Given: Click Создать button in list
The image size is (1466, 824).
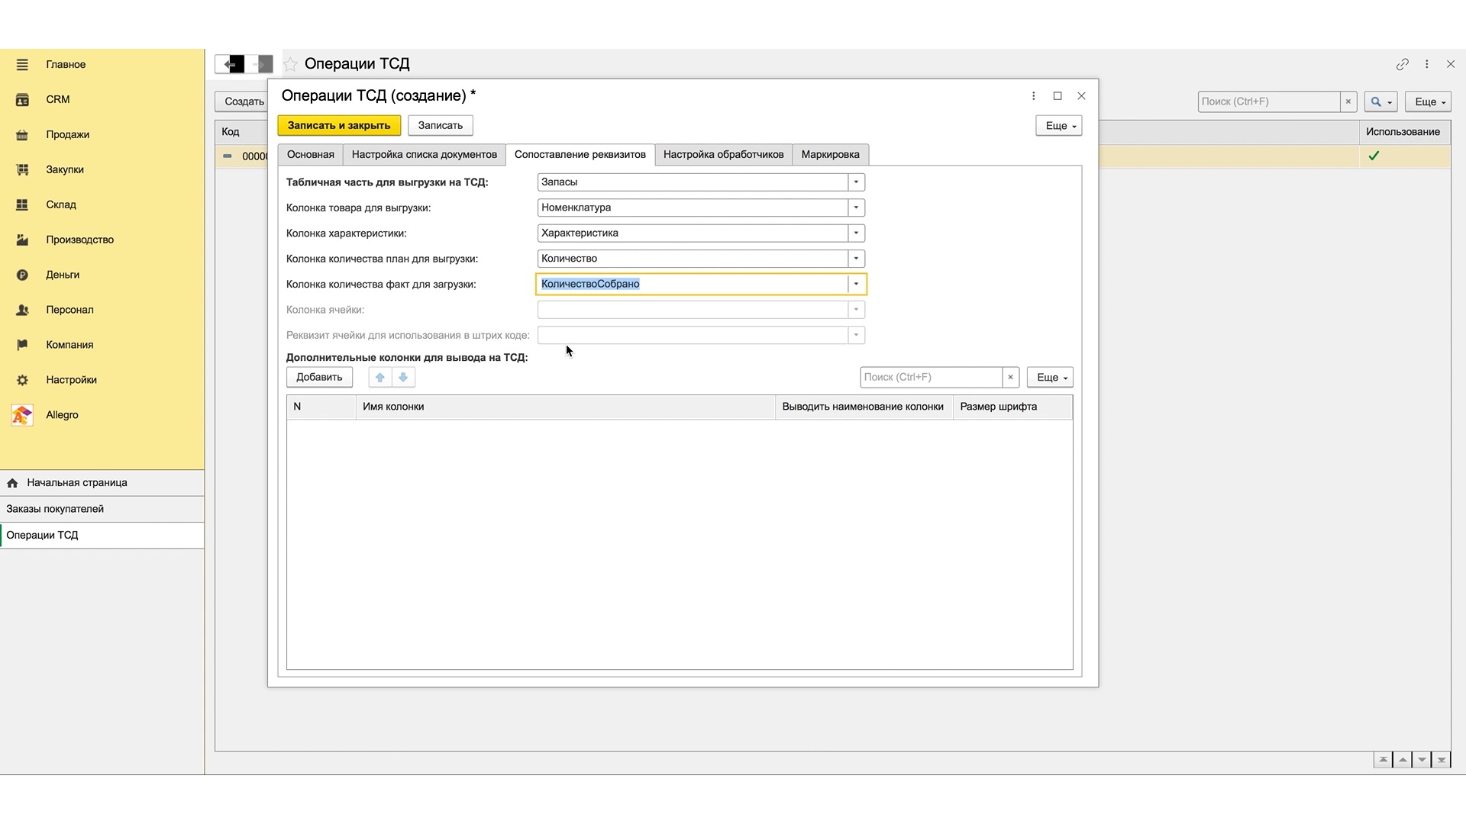Looking at the screenshot, I should click(x=243, y=101).
